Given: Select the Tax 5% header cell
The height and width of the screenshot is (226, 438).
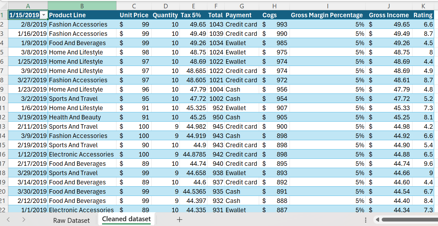Looking at the screenshot, I should click(x=193, y=15).
